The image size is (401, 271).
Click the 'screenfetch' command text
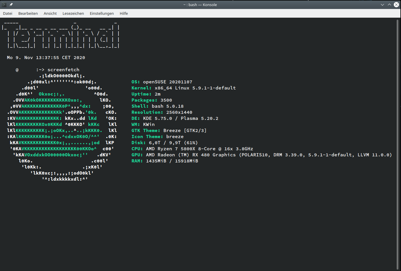point(63,70)
